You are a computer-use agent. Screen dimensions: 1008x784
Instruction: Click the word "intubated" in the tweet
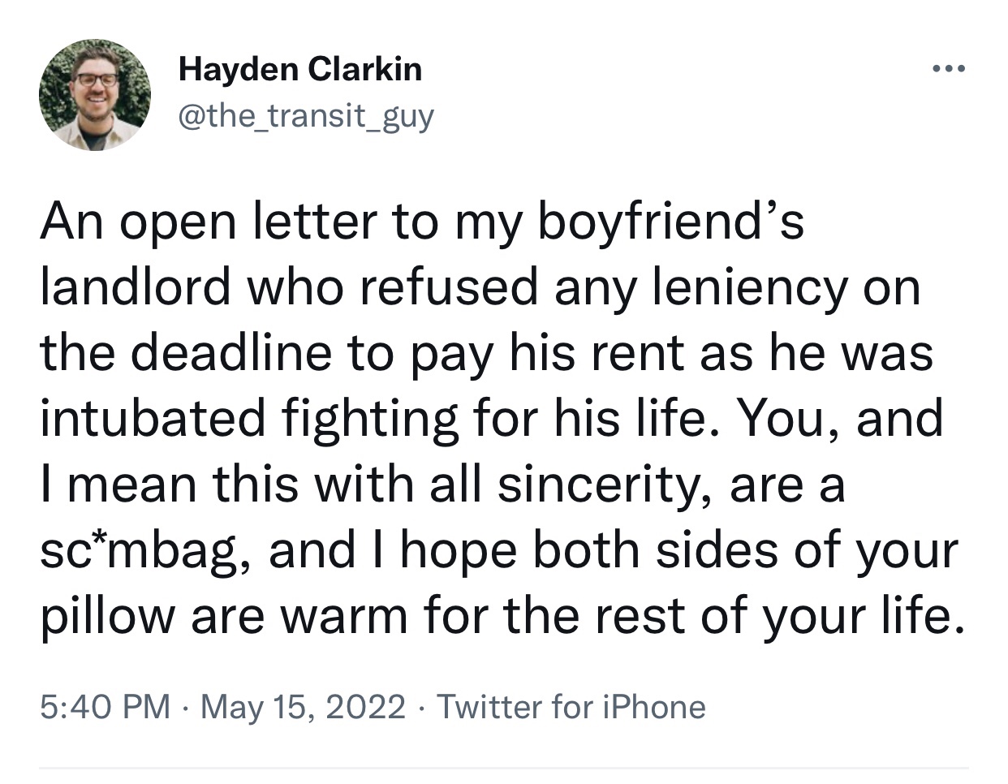152,420
